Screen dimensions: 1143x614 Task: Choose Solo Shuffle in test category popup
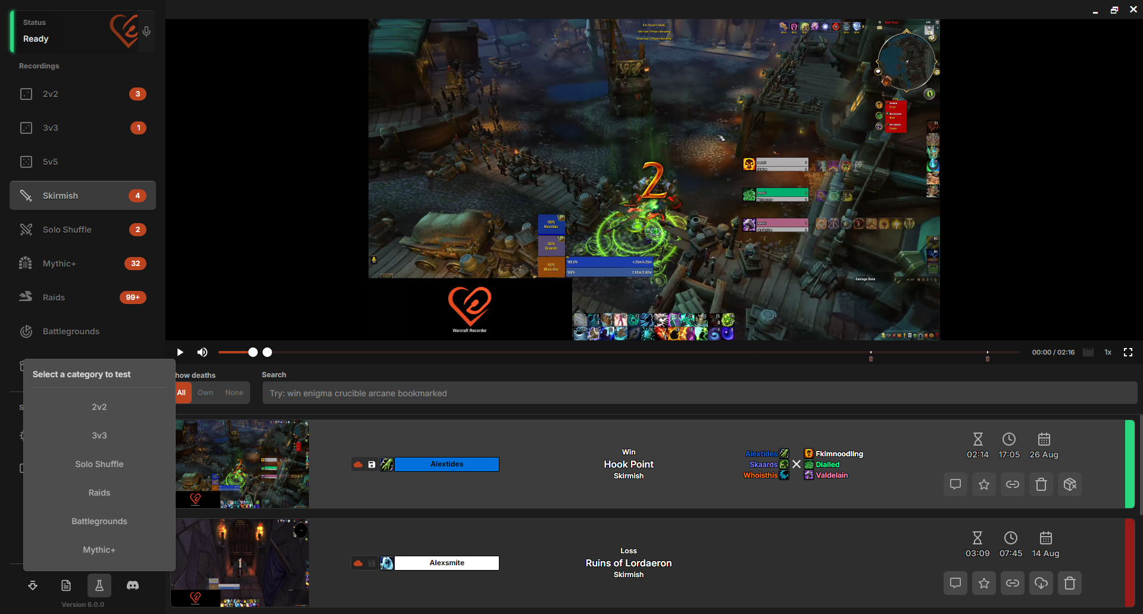[99, 464]
